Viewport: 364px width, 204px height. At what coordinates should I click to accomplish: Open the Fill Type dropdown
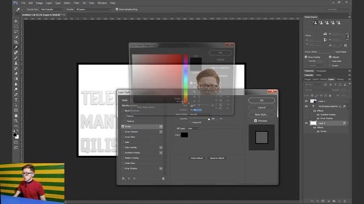[193, 129]
